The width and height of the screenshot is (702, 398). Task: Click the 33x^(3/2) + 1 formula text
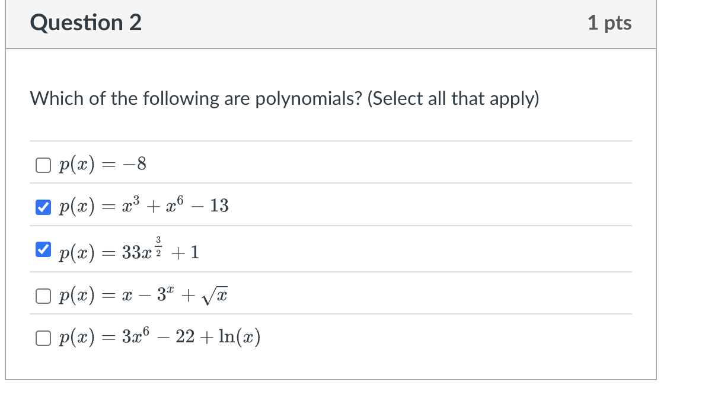pyautogui.click(x=129, y=249)
